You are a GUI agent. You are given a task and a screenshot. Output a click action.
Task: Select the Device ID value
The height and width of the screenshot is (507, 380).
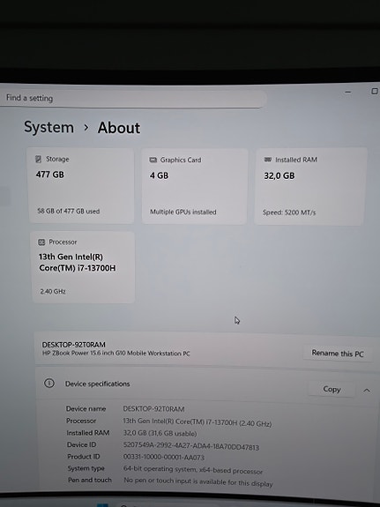[191, 446]
